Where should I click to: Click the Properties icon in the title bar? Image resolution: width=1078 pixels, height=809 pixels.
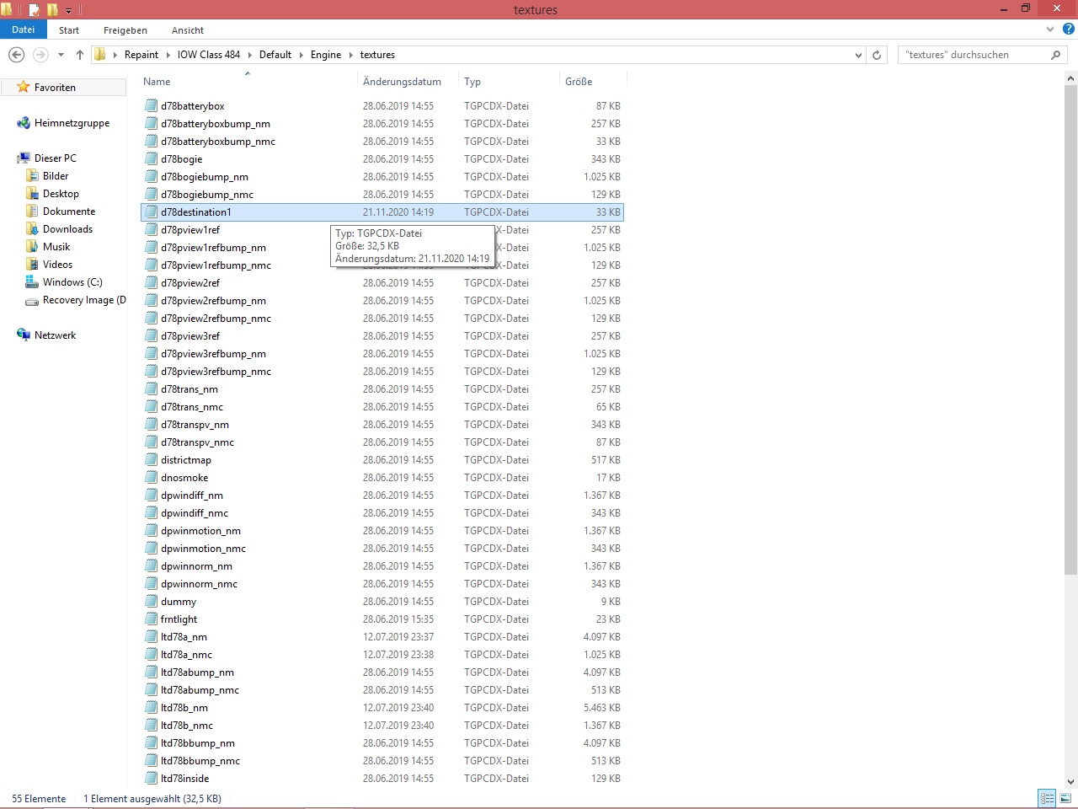35,10
